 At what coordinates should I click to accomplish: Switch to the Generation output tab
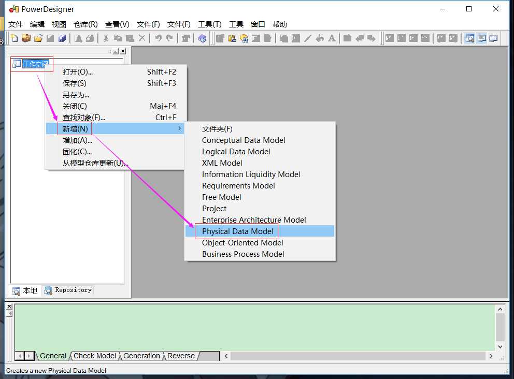click(x=141, y=356)
